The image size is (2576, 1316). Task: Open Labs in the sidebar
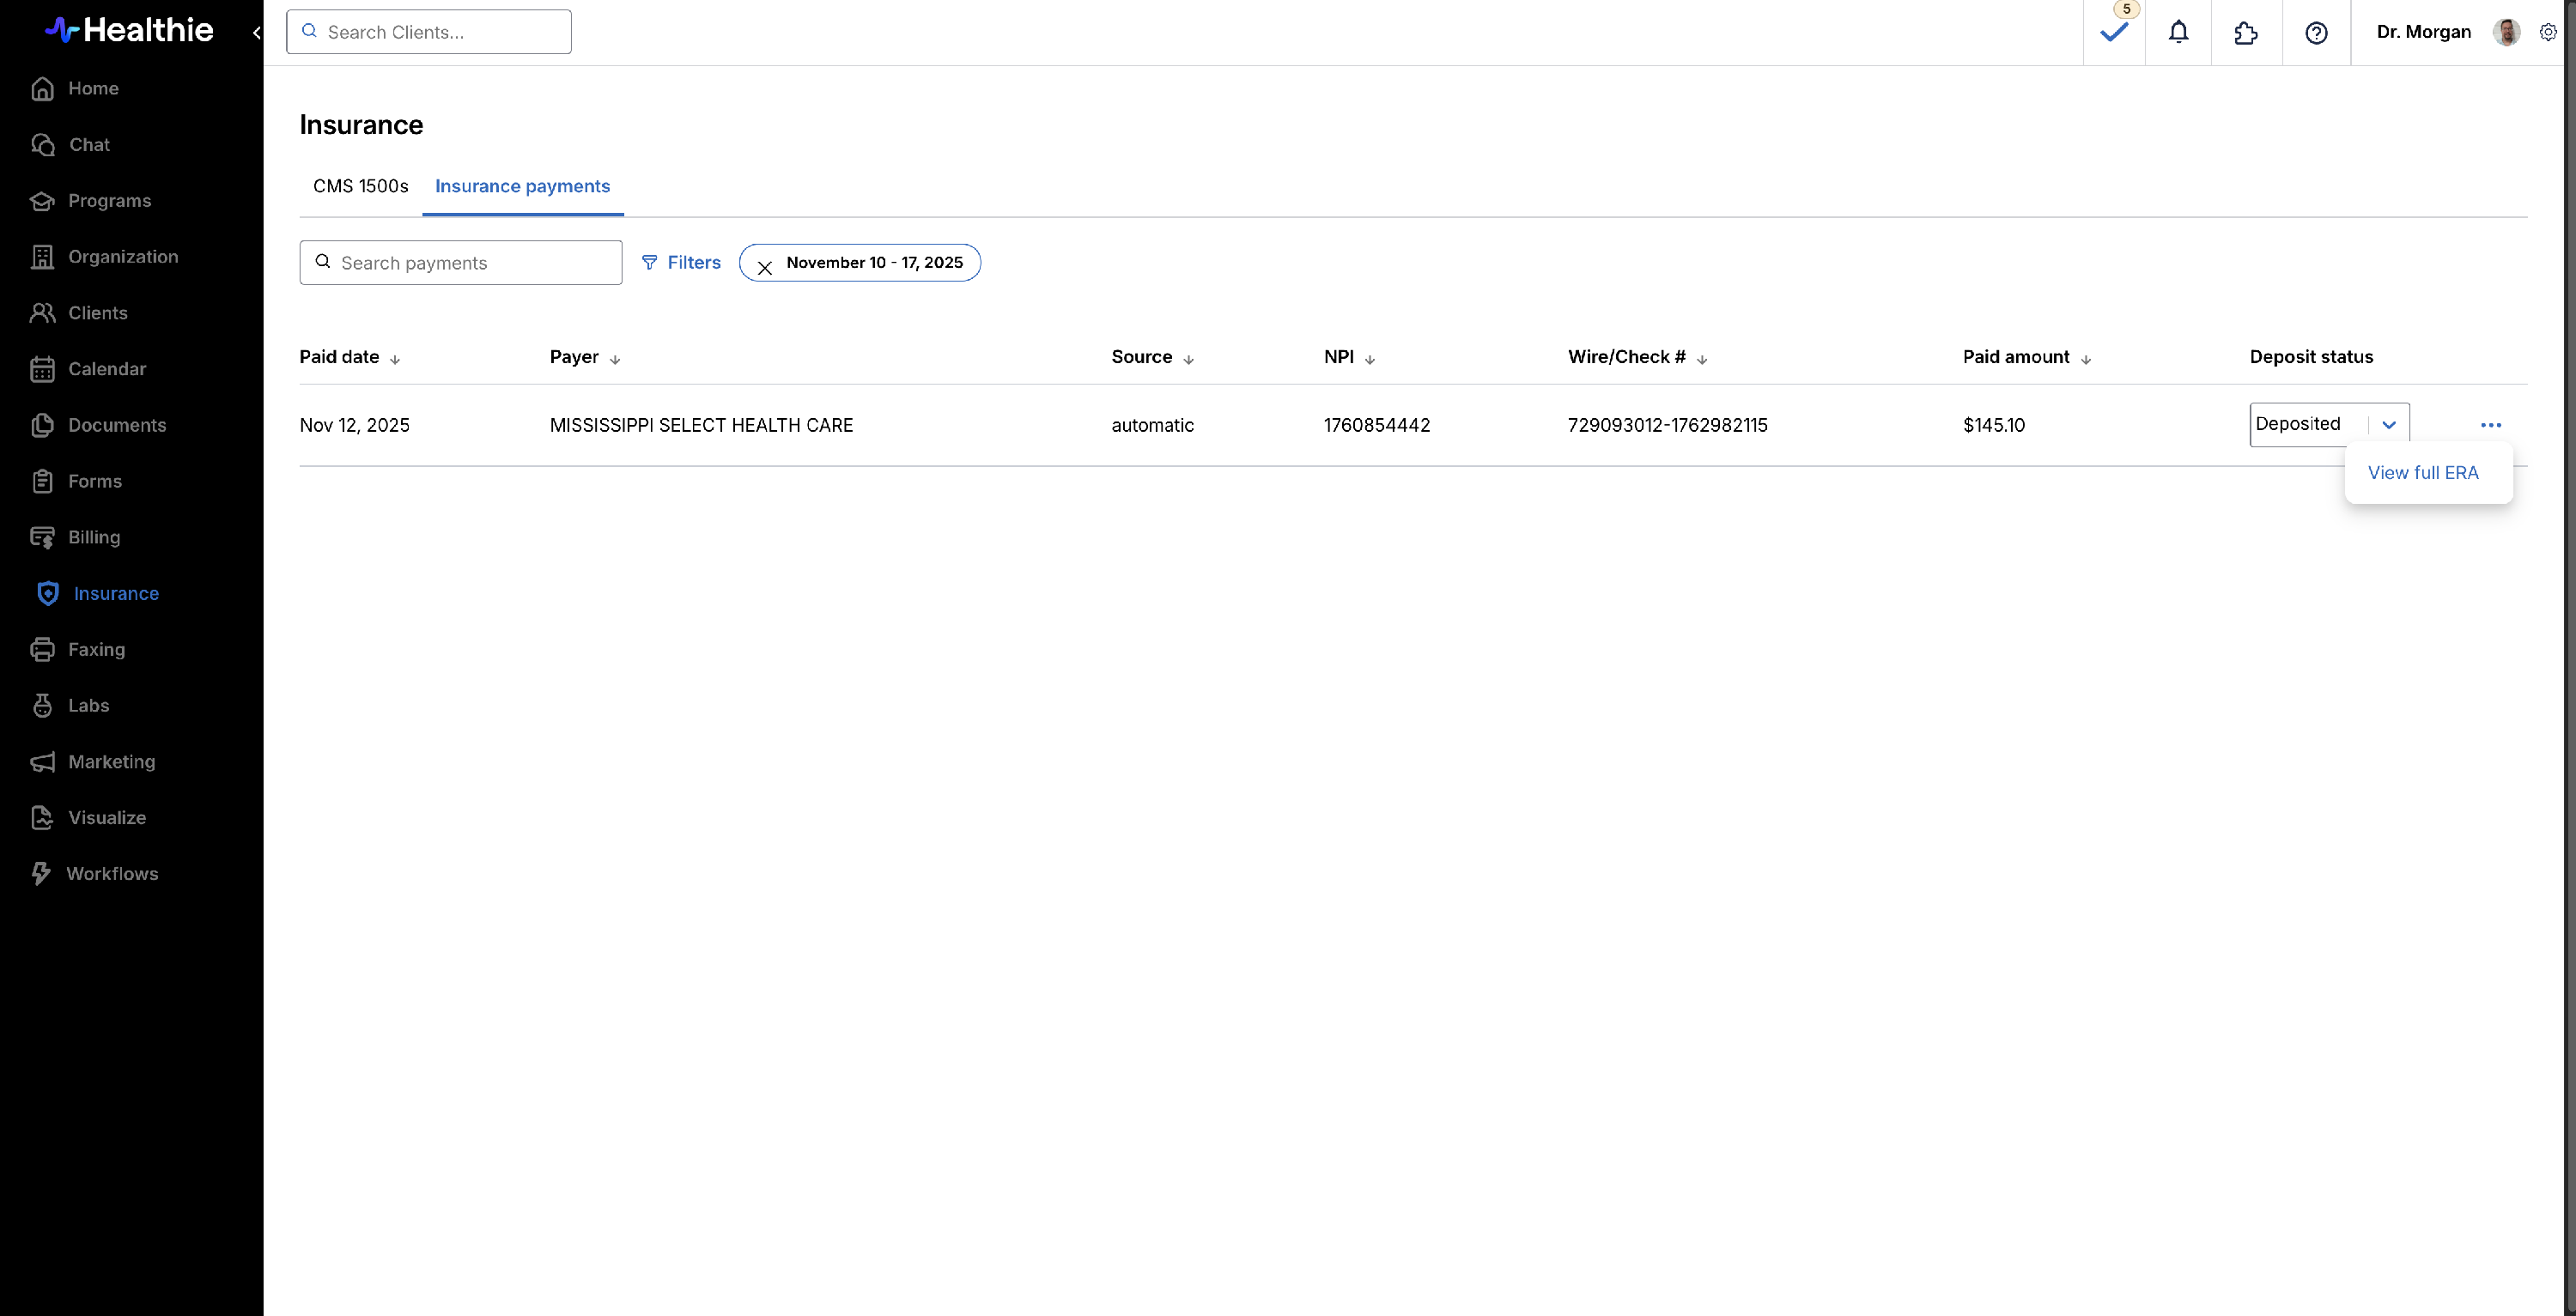pyautogui.click(x=88, y=705)
